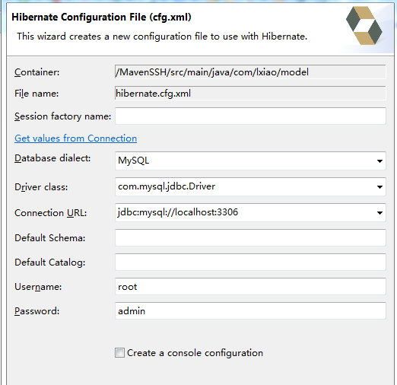
Task: Click the jdbc:mysql://localhost:3306 URL text
Action: pyautogui.click(x=178, y=212)
